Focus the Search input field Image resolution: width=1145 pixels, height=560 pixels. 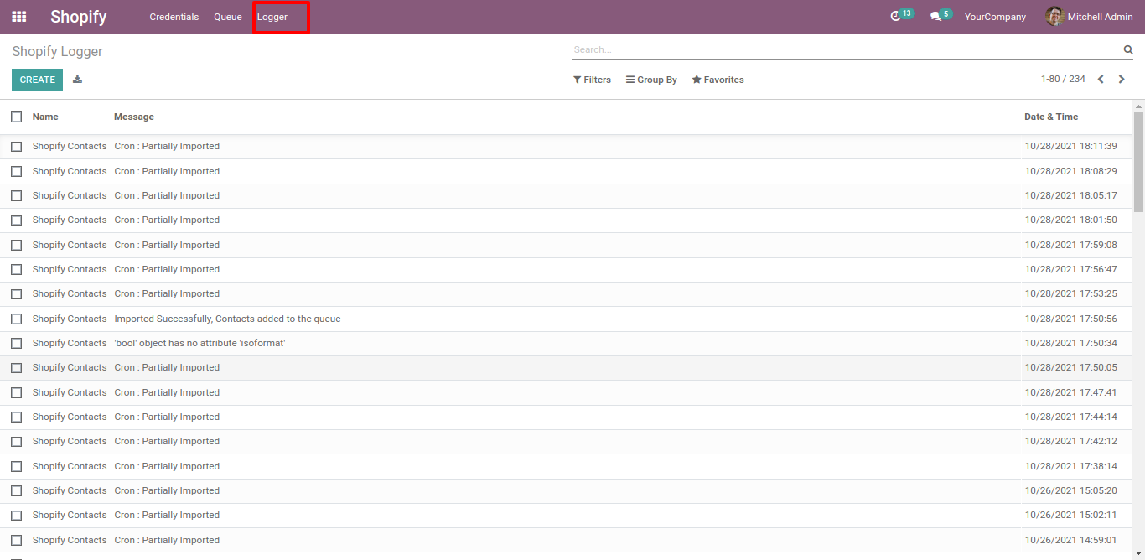point(845,49)
